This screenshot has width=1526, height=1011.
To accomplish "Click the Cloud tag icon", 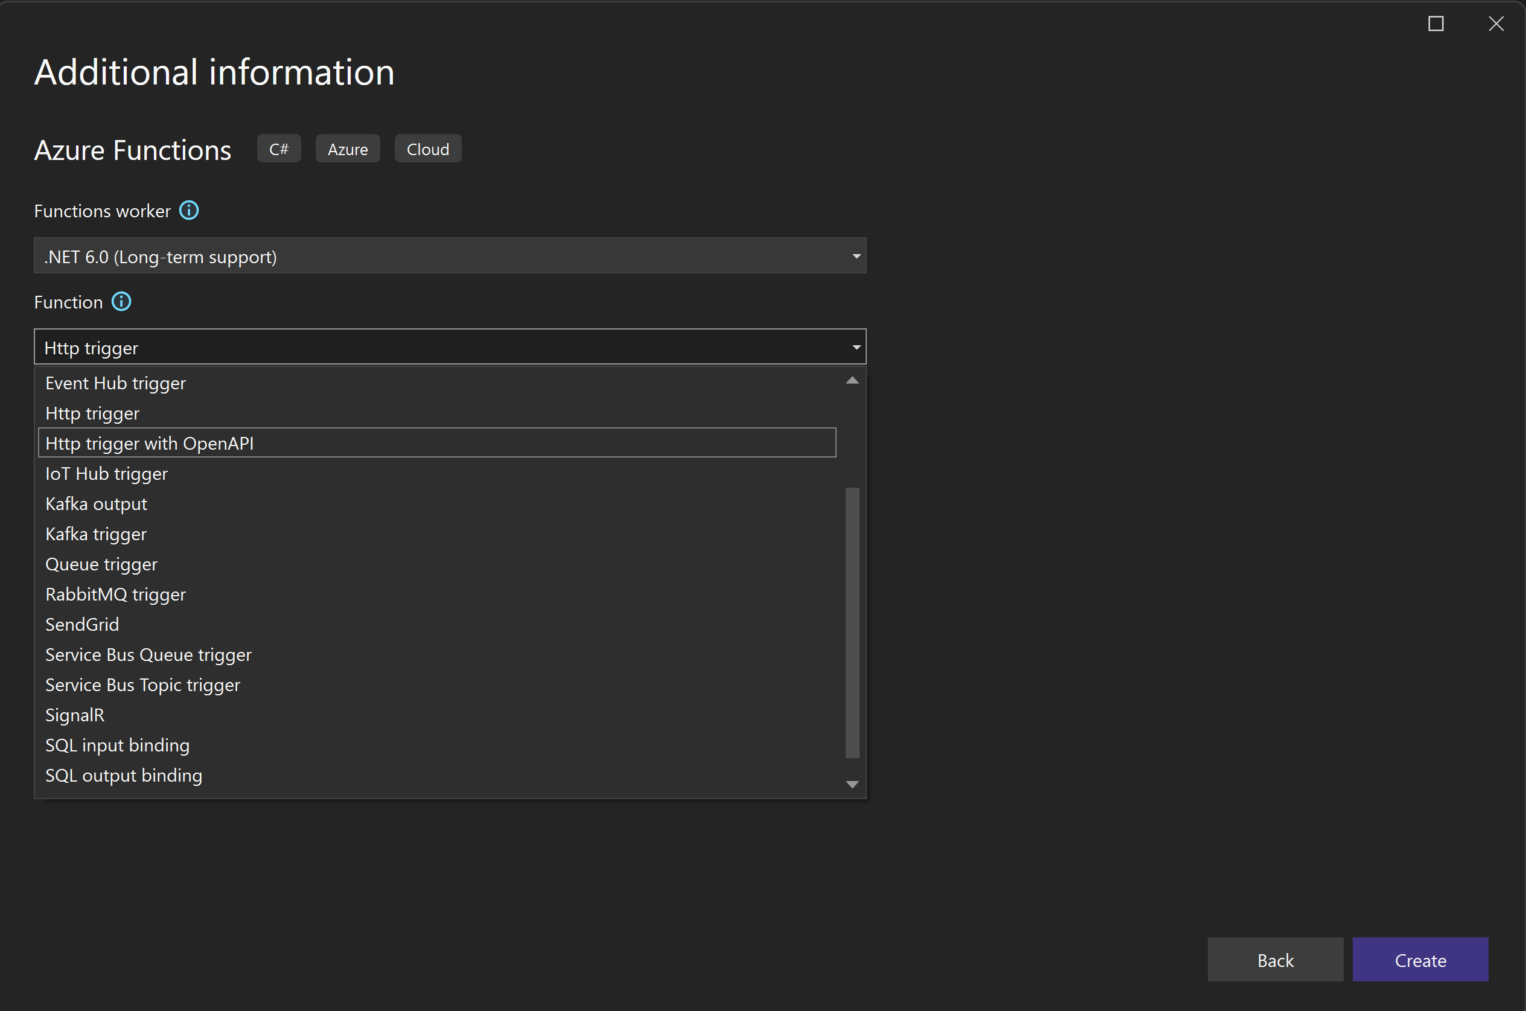I will click(x=427, y=148).
